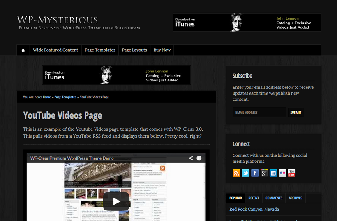Click the Subscribe widget heading
The image size is (337, 221).
pos(242,76)
